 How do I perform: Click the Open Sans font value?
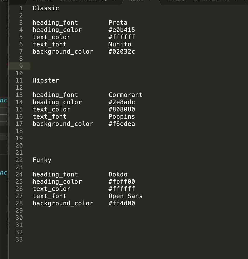point(125,196)
